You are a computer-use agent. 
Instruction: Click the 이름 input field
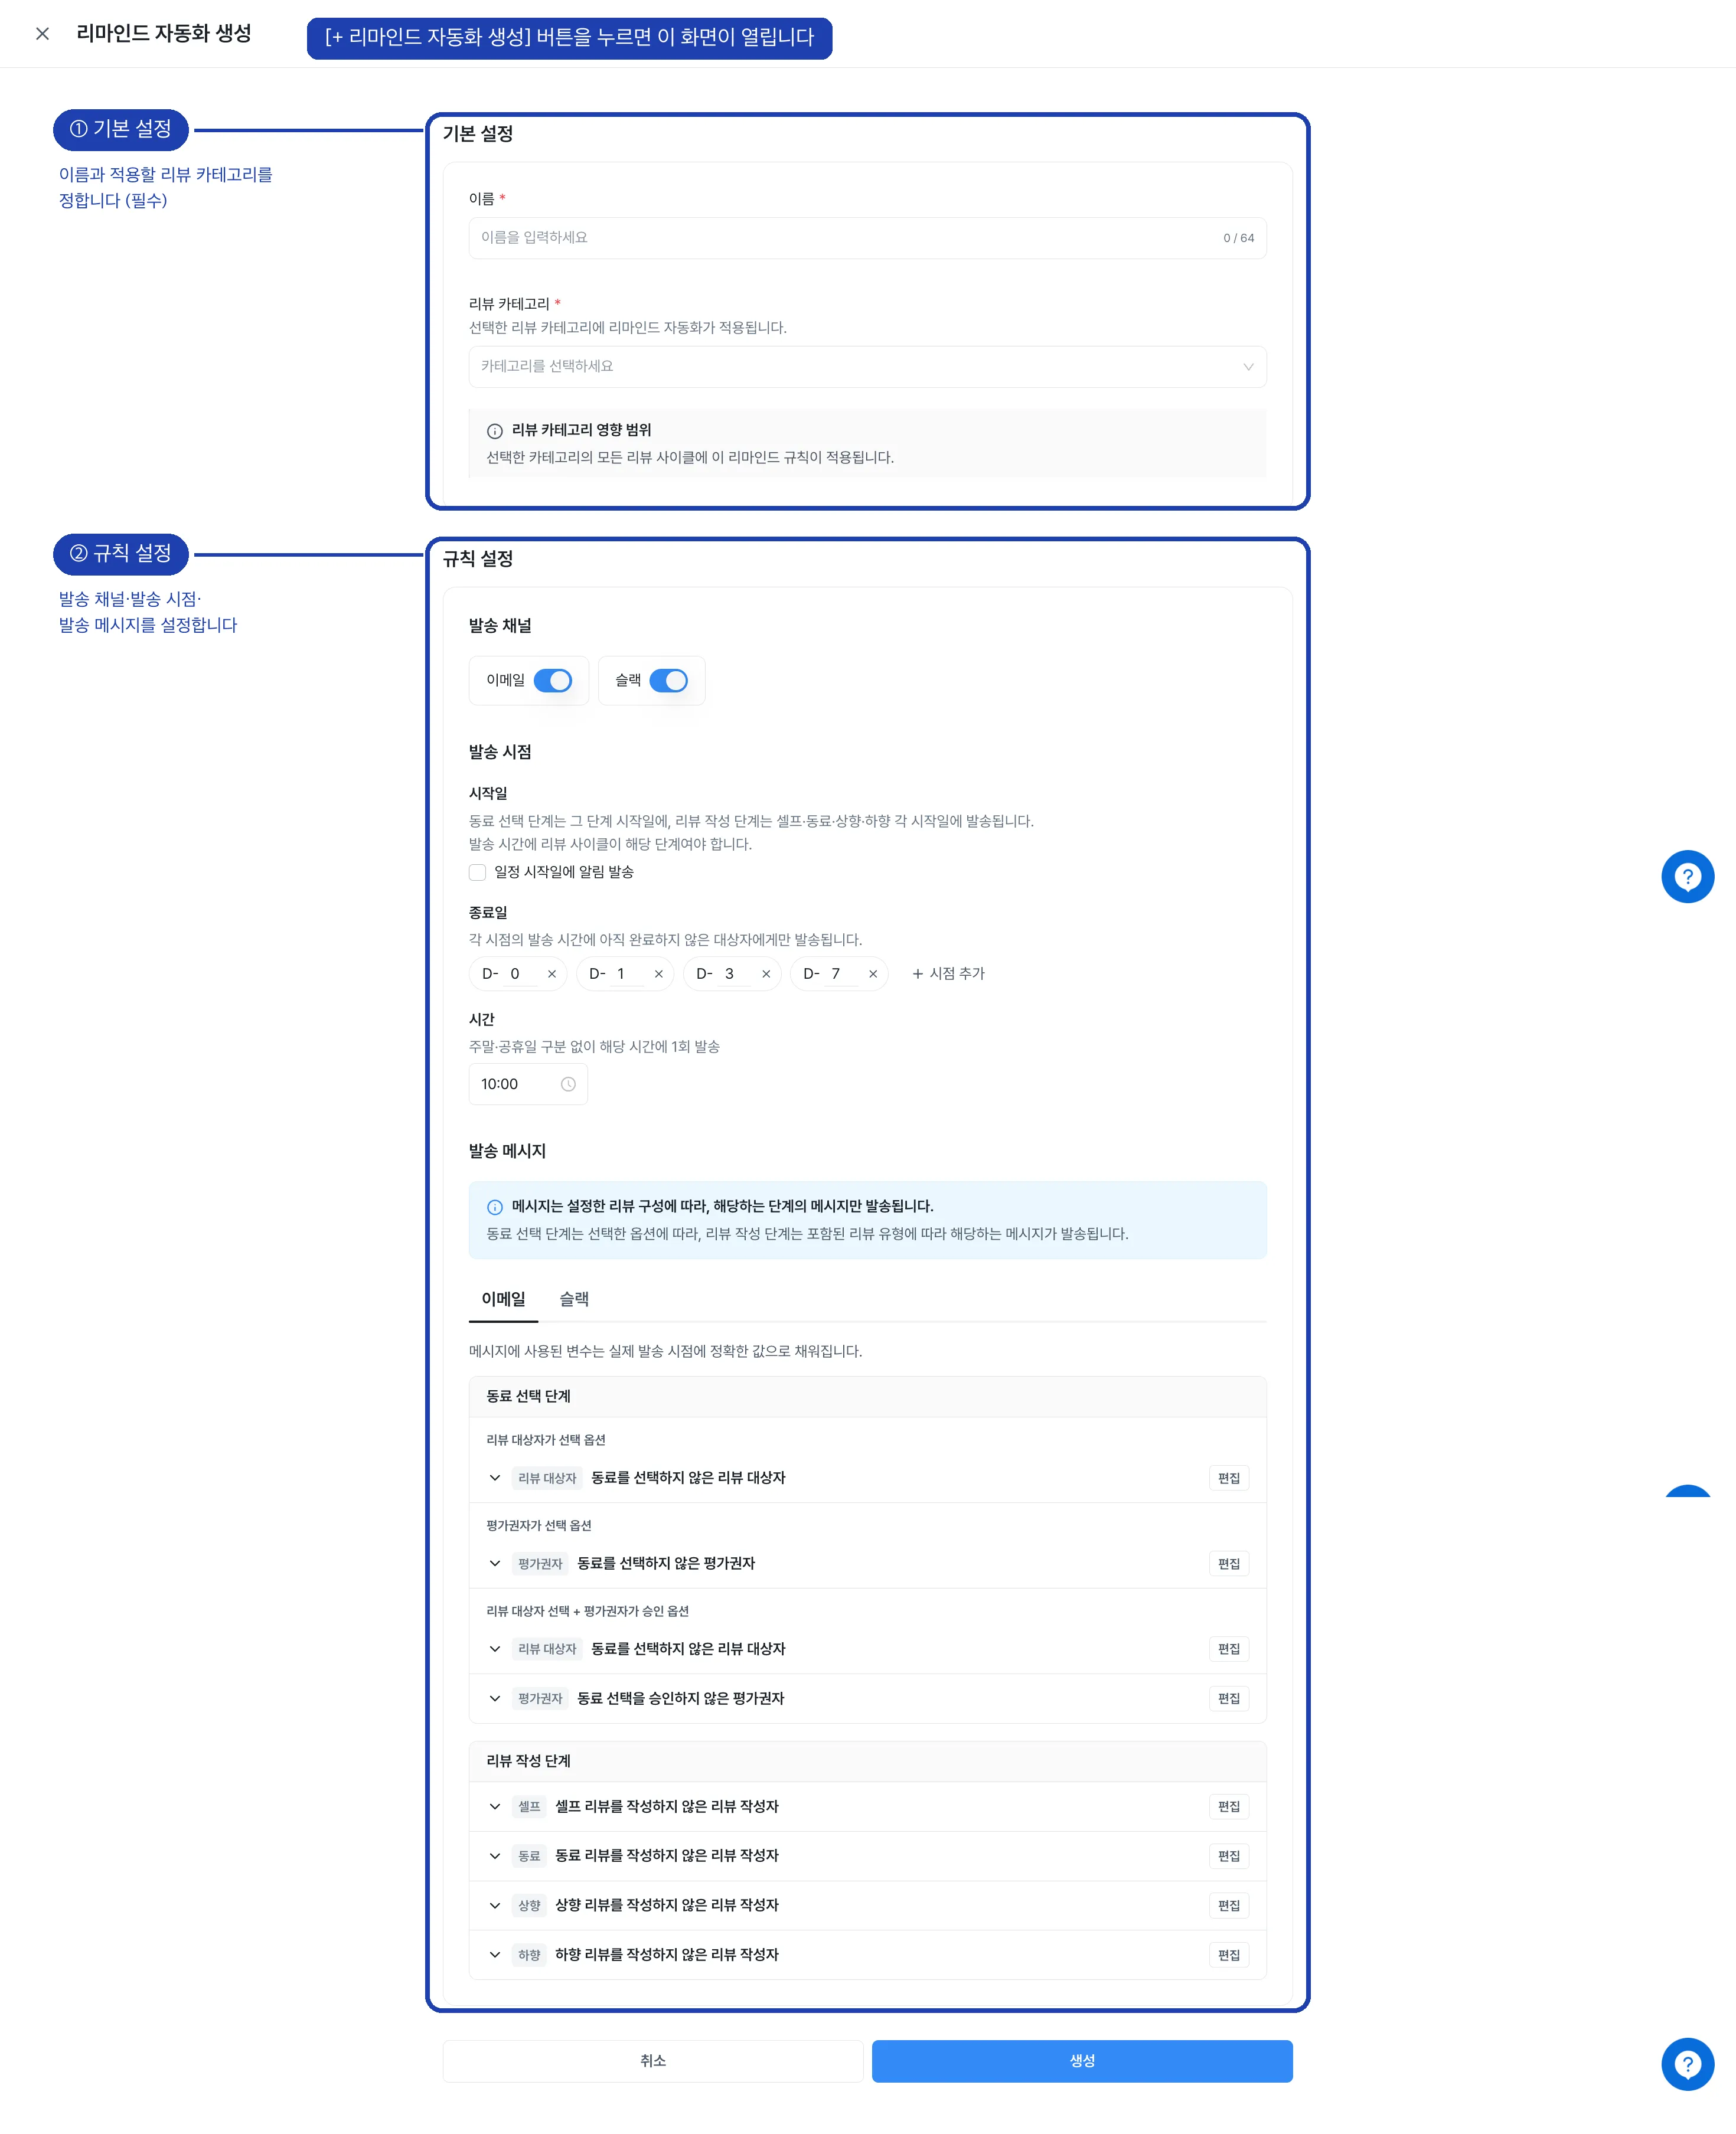pyautogui.click(x=867, y=238)
